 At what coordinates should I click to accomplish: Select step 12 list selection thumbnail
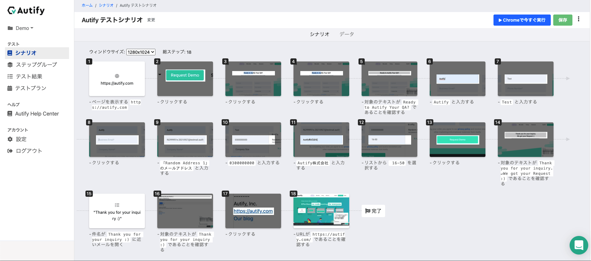click(x=389, y=140)
